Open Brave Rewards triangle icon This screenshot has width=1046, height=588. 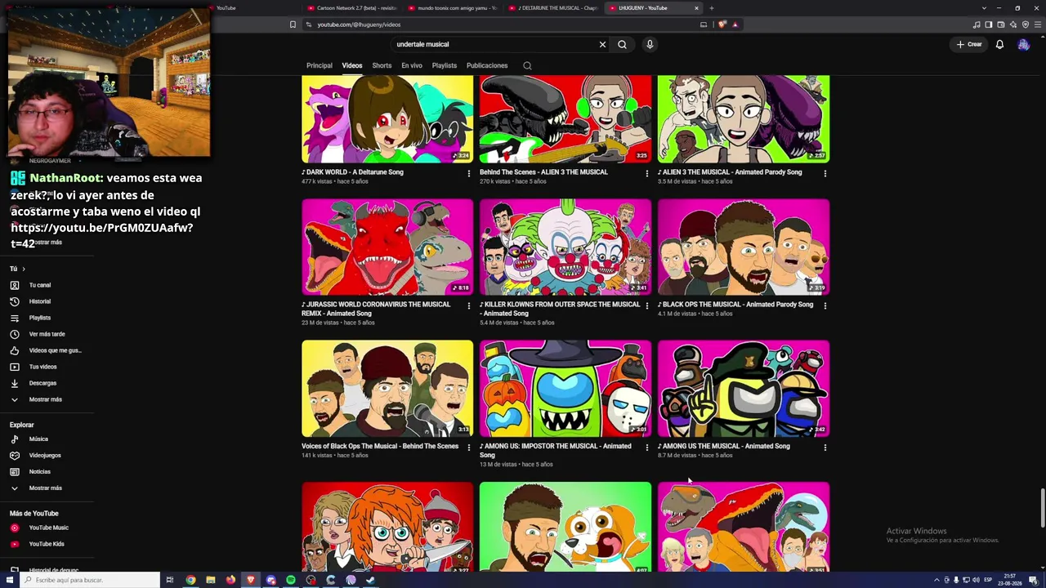735,24
